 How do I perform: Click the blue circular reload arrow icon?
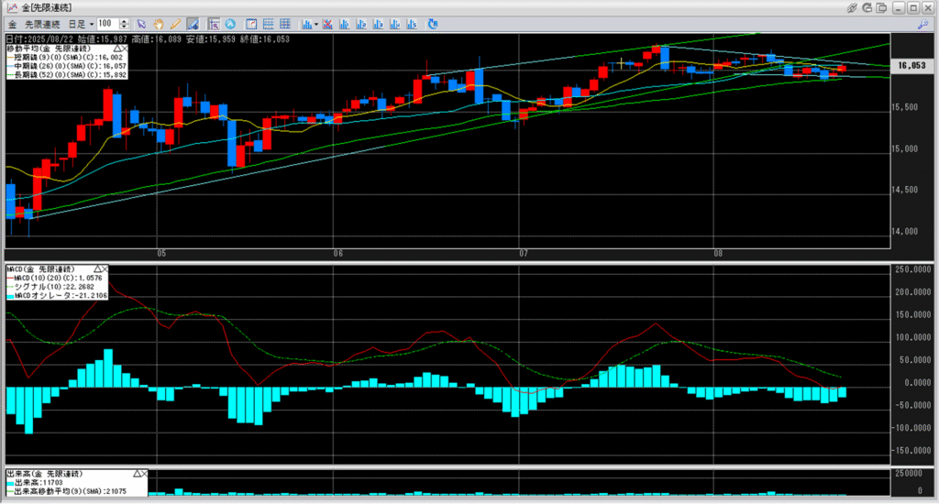[433, 24]
